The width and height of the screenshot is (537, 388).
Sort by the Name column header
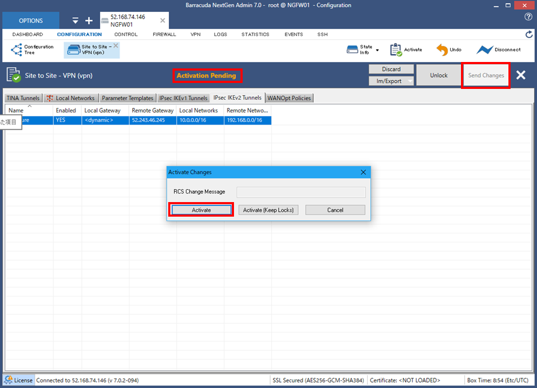29,110
